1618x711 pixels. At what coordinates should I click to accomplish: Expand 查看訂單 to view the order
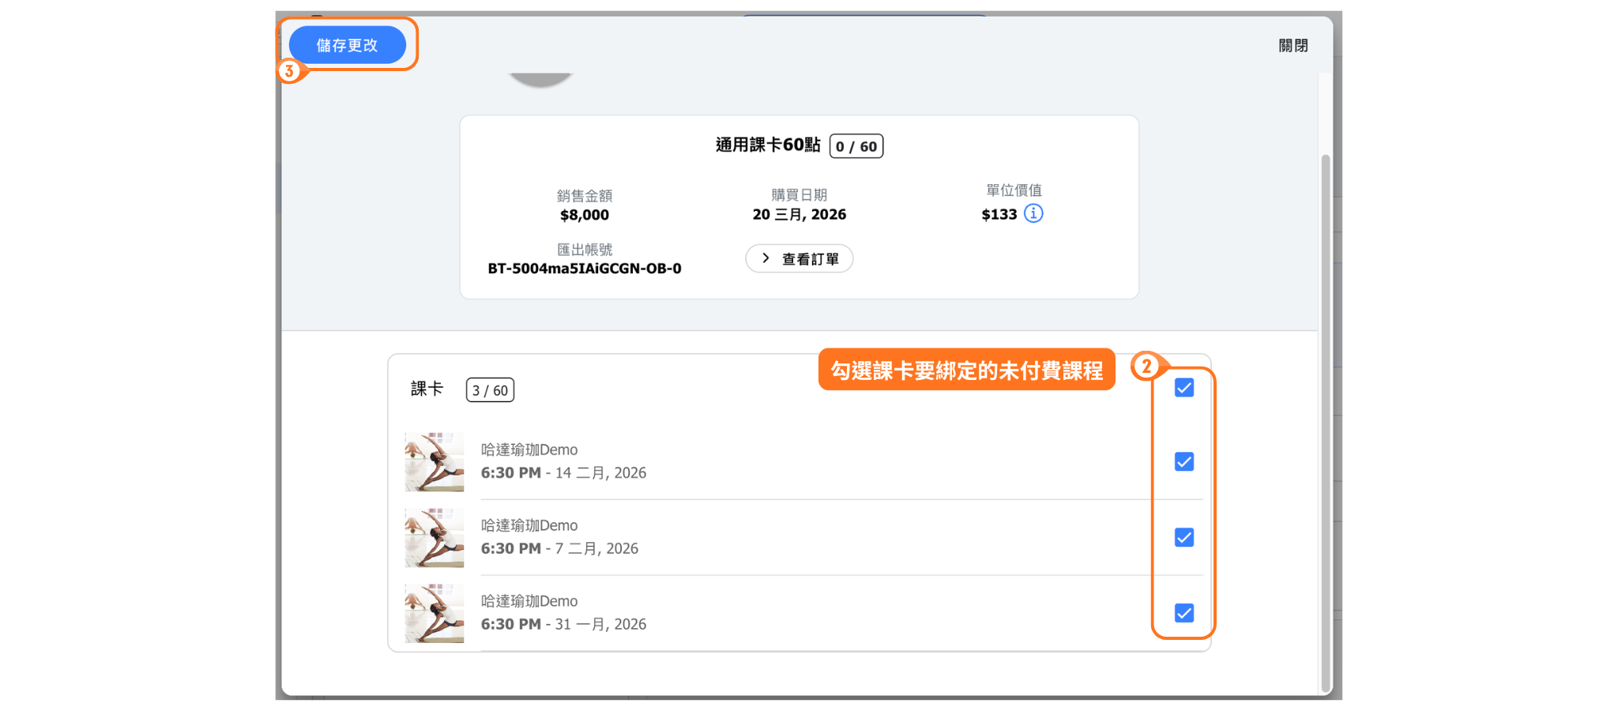pyautogui.click(x=799, y=258)
